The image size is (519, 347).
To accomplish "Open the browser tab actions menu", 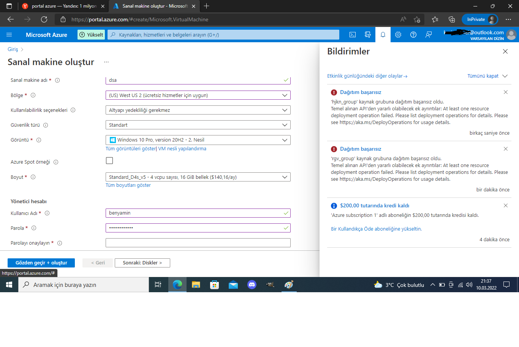I will point(9,6).
